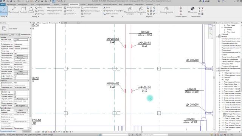
Task: Select the Изоляция insulation tool
Action: coord(86,14)
